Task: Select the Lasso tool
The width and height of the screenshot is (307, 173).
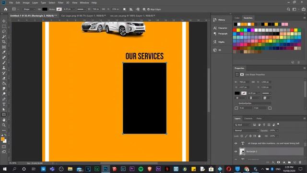Action: tap(4, 31)
